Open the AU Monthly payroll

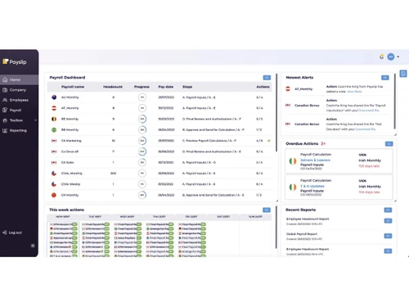point(70,97)
